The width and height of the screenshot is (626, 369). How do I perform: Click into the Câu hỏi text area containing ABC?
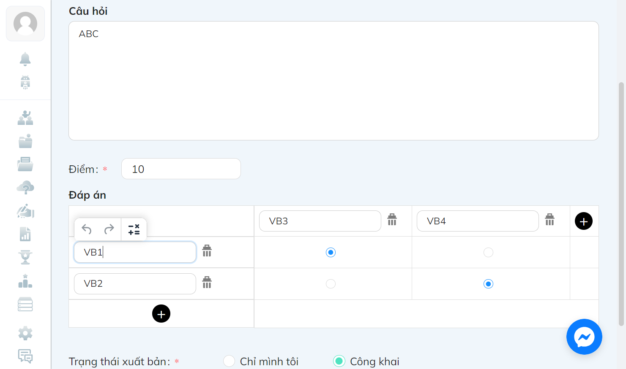(334, 81)
